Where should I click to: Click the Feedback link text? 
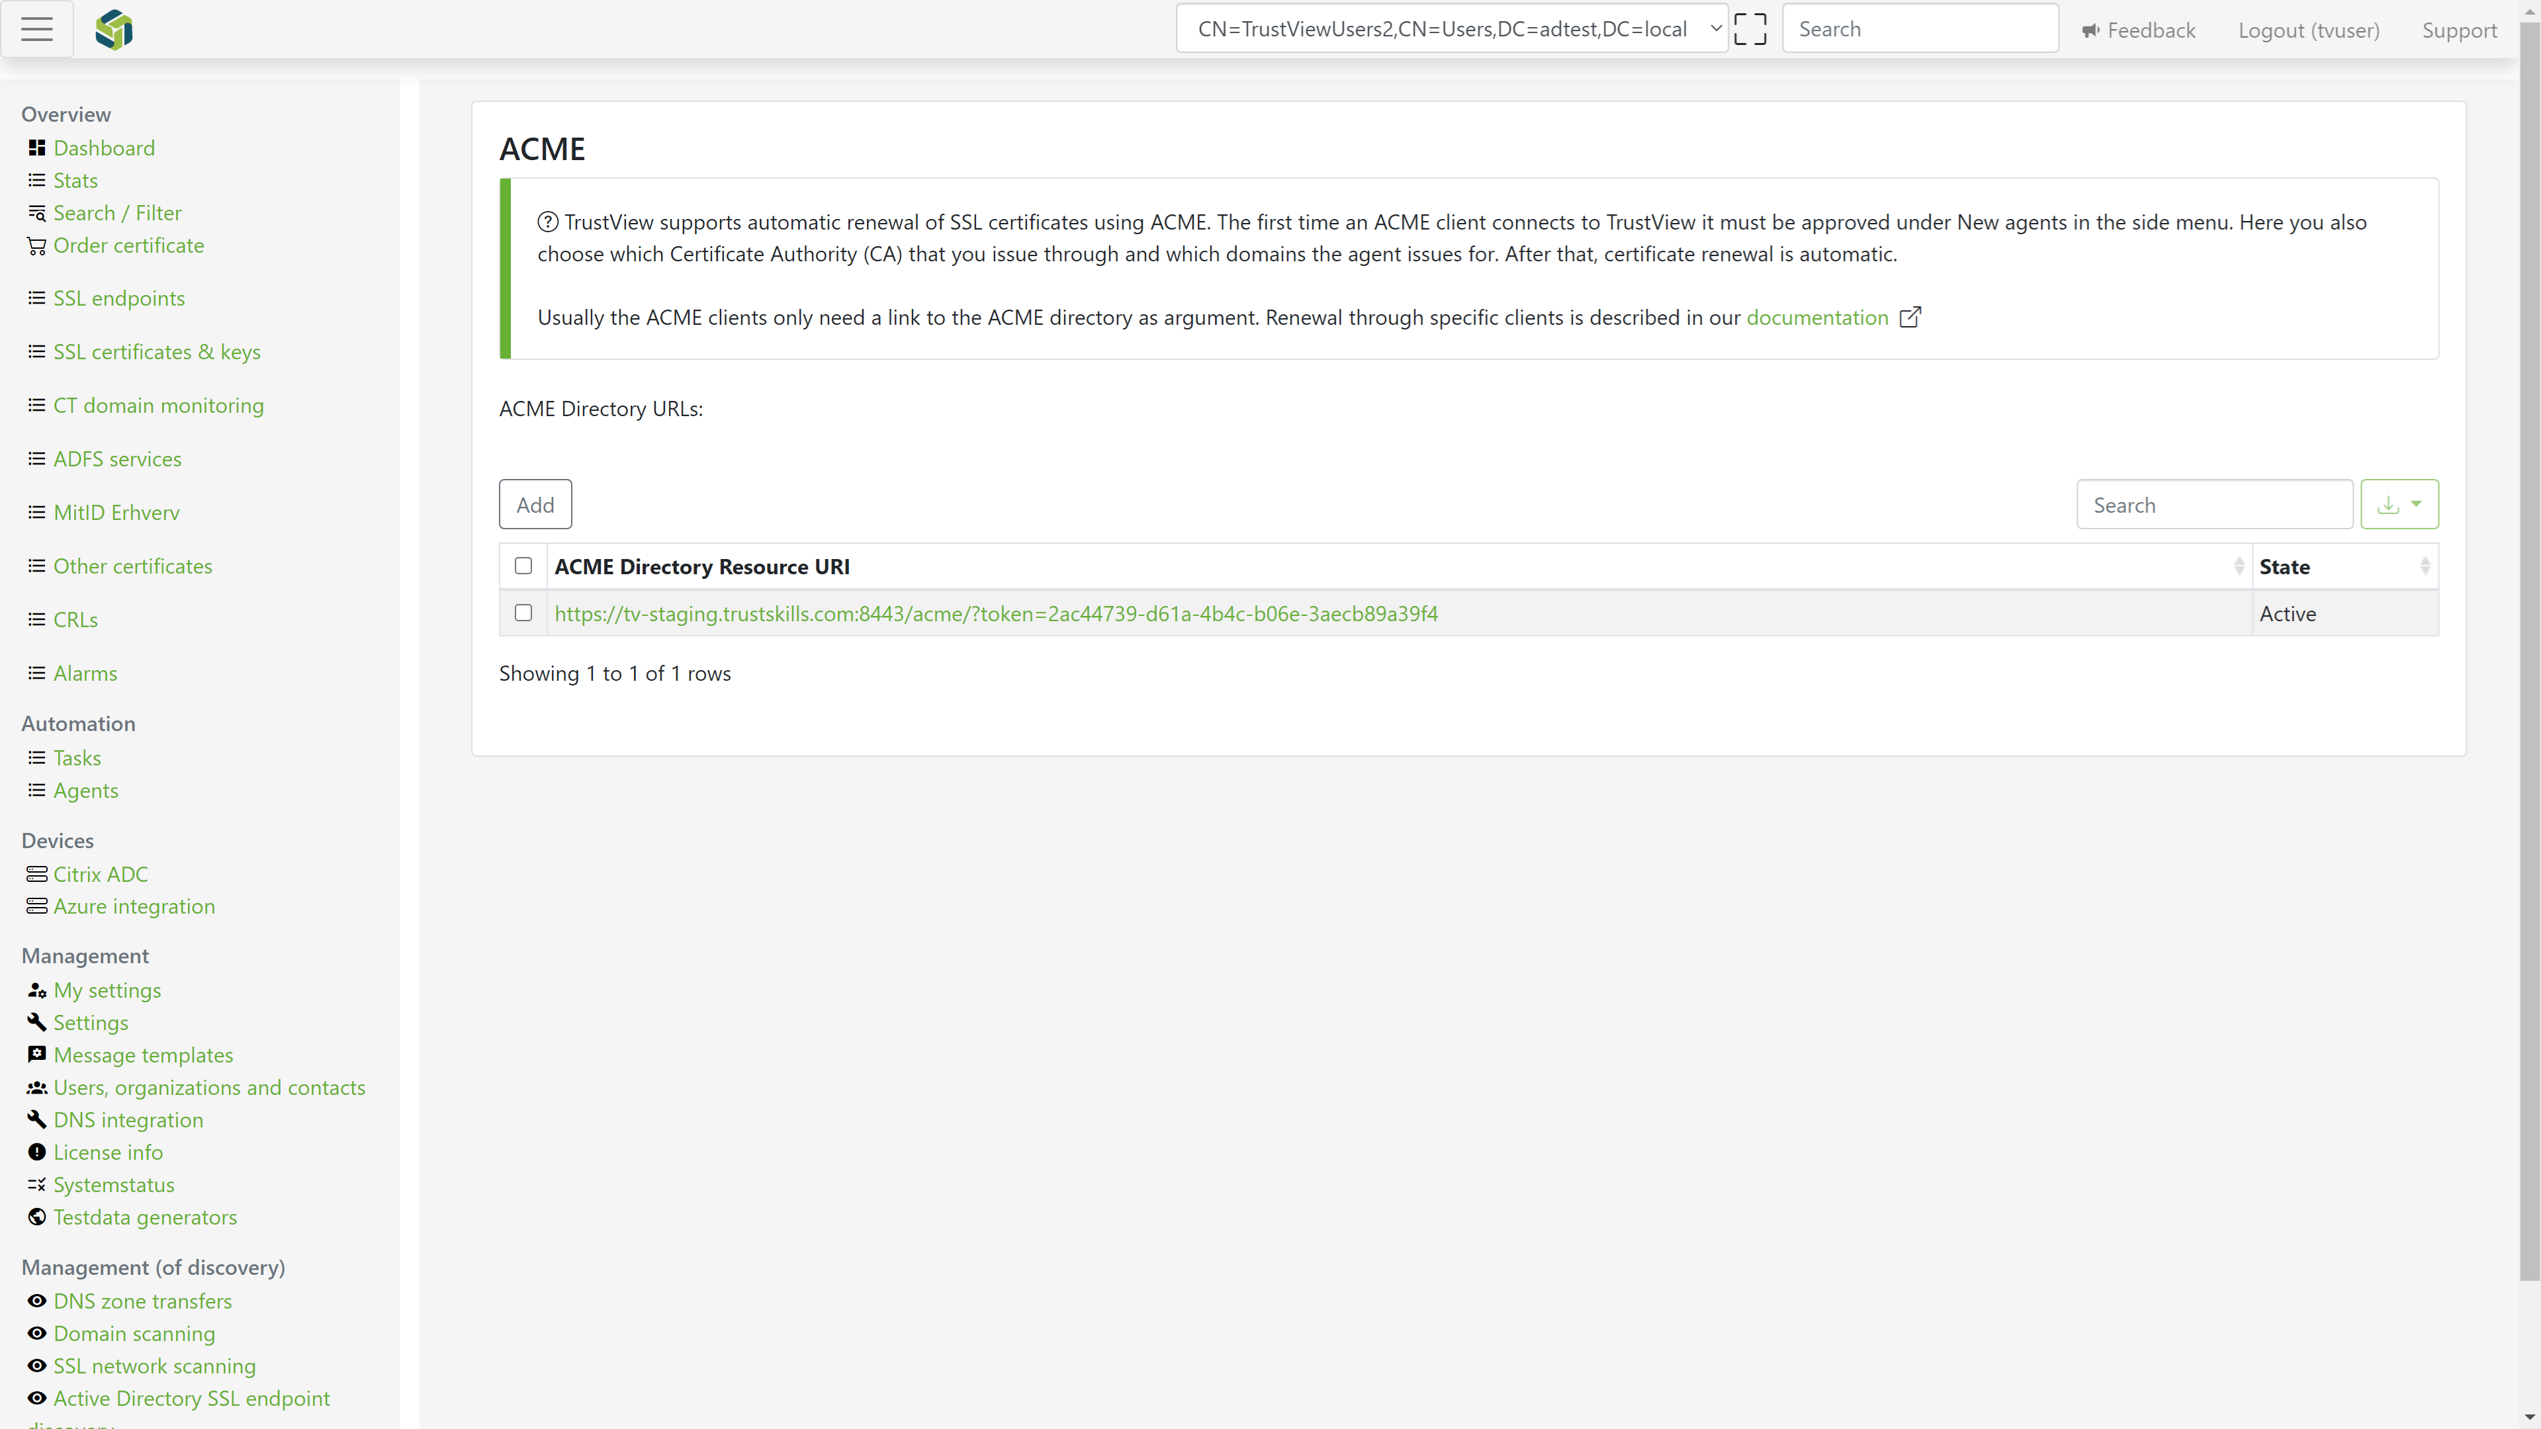(2151, 30)
